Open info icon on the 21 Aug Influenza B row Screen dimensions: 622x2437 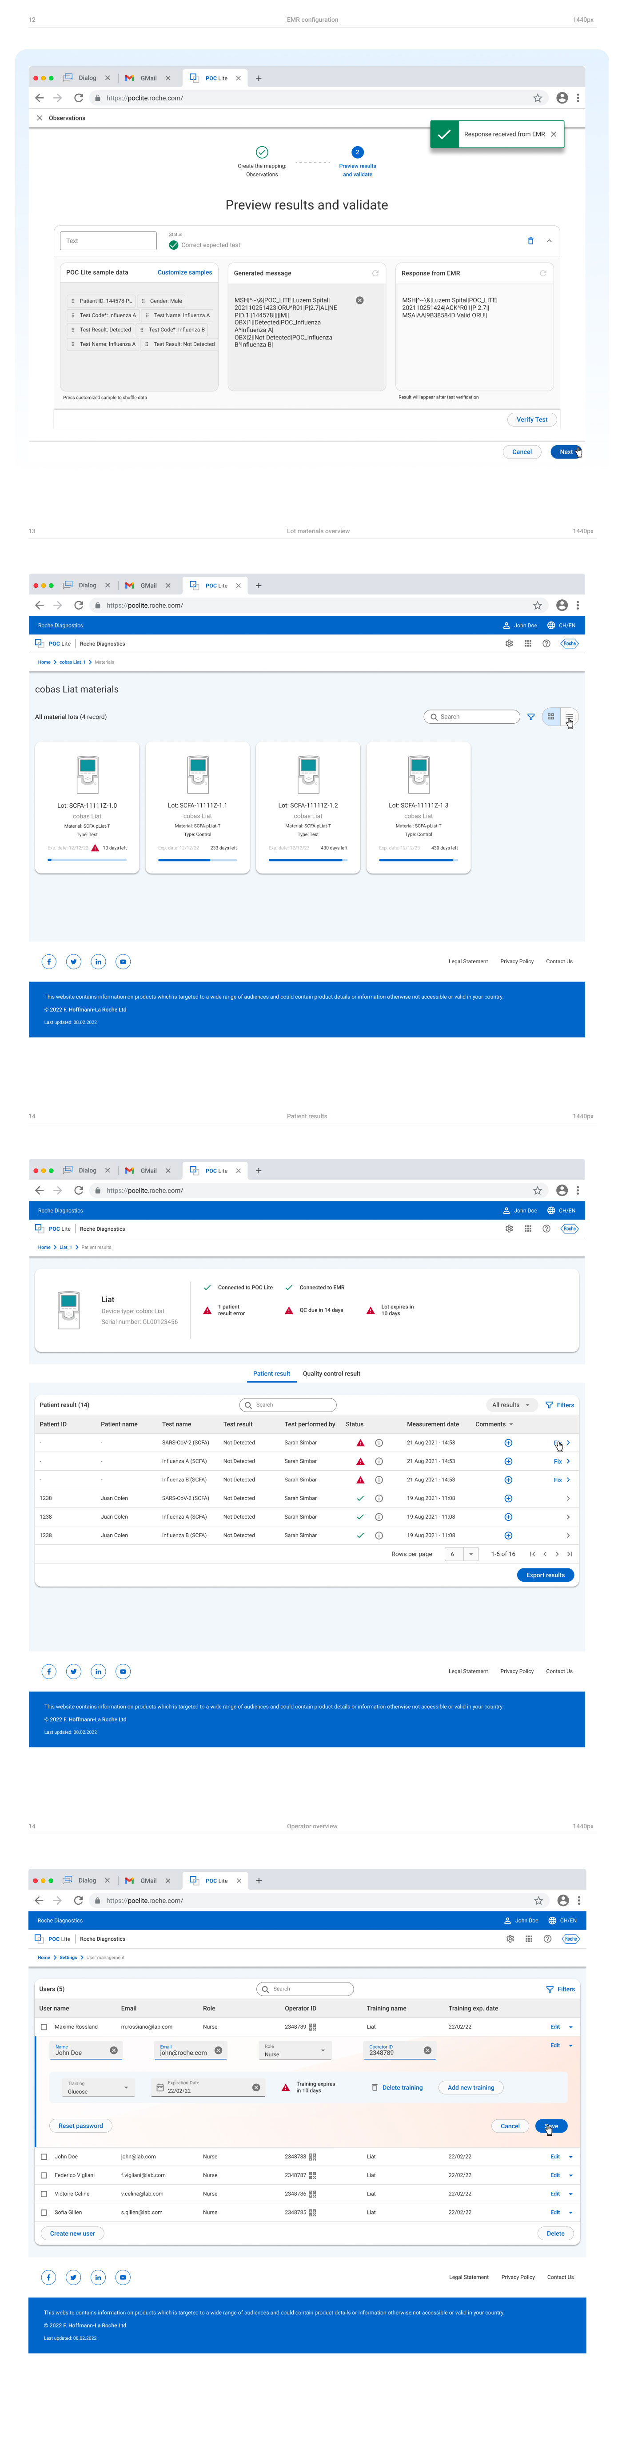[379, 1480]
